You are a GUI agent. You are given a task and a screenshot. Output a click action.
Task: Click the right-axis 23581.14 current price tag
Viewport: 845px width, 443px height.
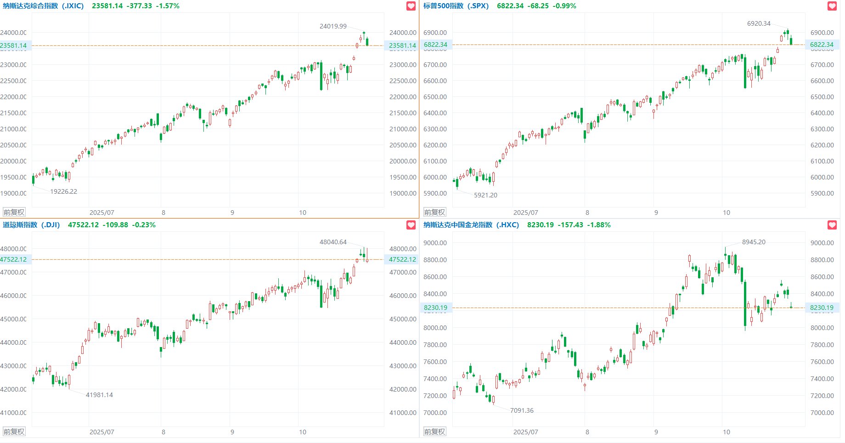[x=402, y=45]
